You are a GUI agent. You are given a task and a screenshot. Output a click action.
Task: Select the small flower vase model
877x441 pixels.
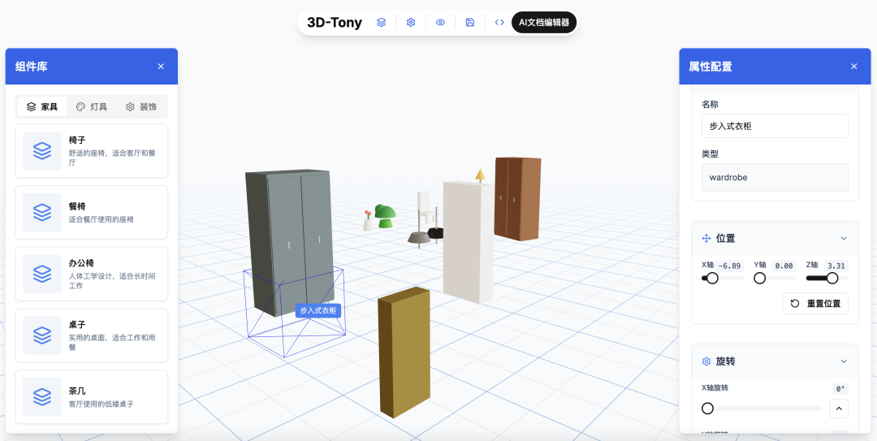[x=368, y=221]
